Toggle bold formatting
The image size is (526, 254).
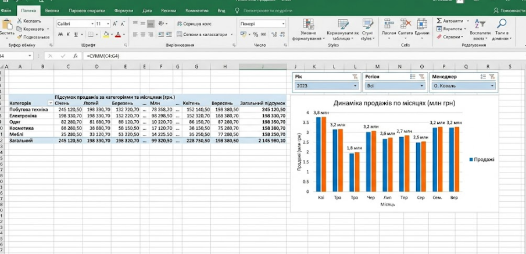[60, 34]
